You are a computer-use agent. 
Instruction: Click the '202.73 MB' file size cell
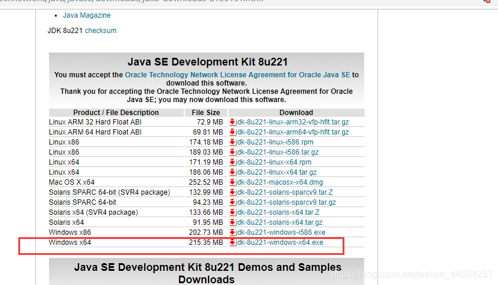coord(206,232)
